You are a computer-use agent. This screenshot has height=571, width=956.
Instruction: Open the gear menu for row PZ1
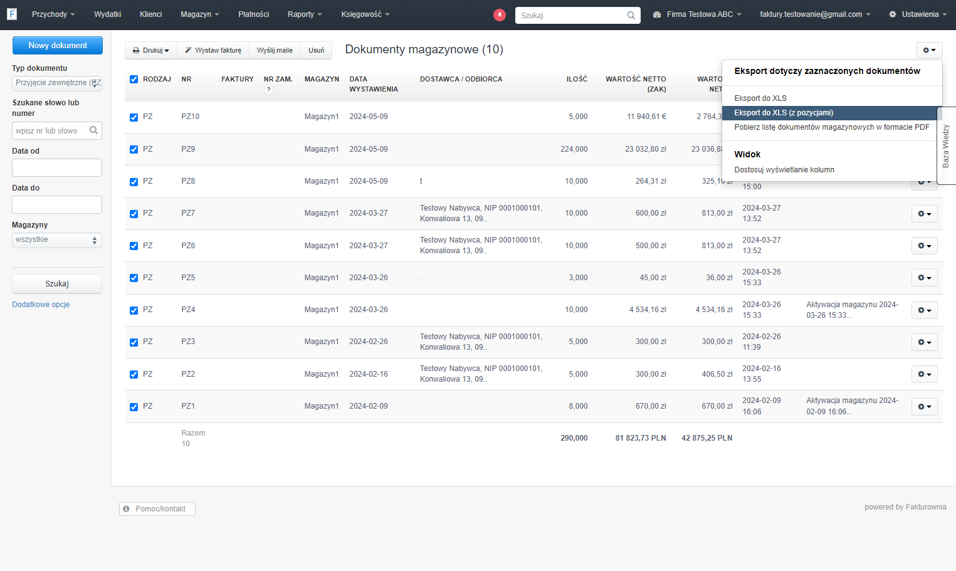pyautogui.click(x=925, y=407)
